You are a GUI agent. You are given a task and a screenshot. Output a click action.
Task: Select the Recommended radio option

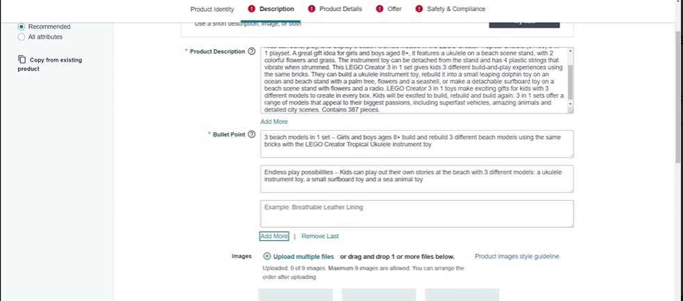click(x=22, y=26)
